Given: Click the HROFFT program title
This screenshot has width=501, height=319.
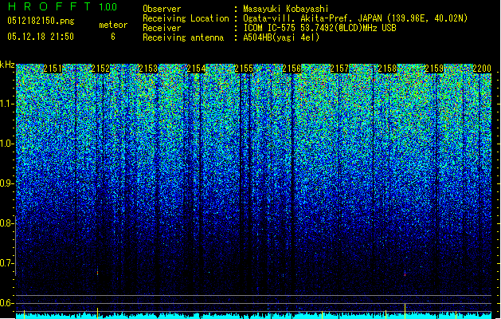Looking at the screenshot, I should tap(49, 6).
